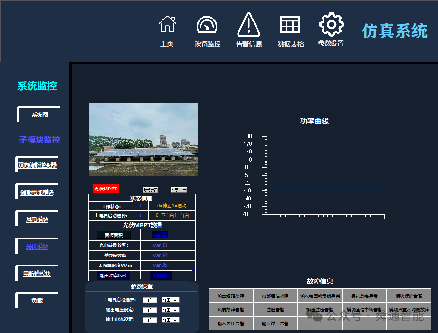
Task: Open the 告警信息 warning triangle icon
Action: point(248,25)
